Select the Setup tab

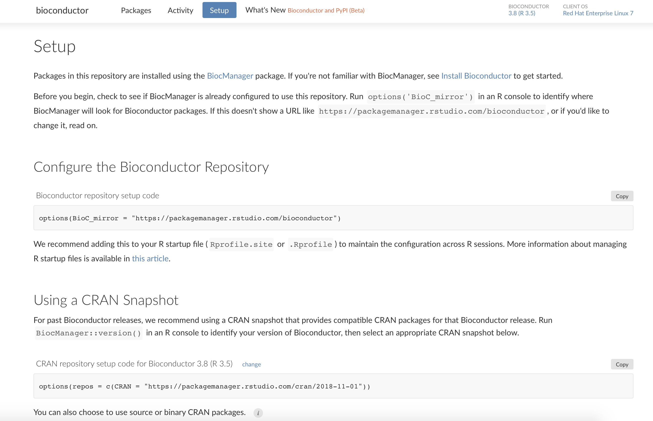coord(219,11)
